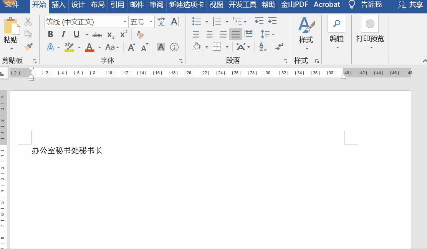Open the font name dropdown 等线

coord(125,22)
